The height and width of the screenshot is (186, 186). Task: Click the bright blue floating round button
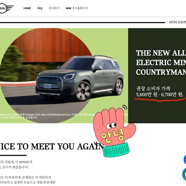coord(185,159)
